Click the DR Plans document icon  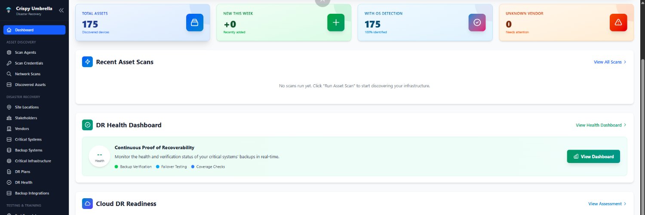pyautogui.click(x=9, y=172)
